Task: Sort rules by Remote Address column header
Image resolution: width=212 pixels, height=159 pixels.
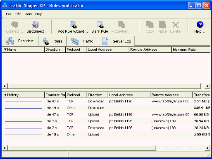Action: click(x=150, y=50)
